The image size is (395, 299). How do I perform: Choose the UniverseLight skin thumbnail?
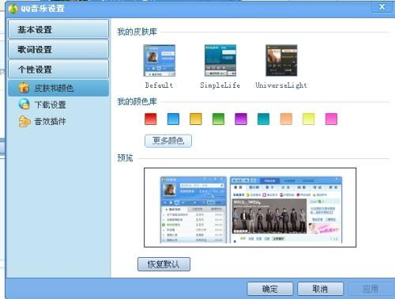[281, 60]
